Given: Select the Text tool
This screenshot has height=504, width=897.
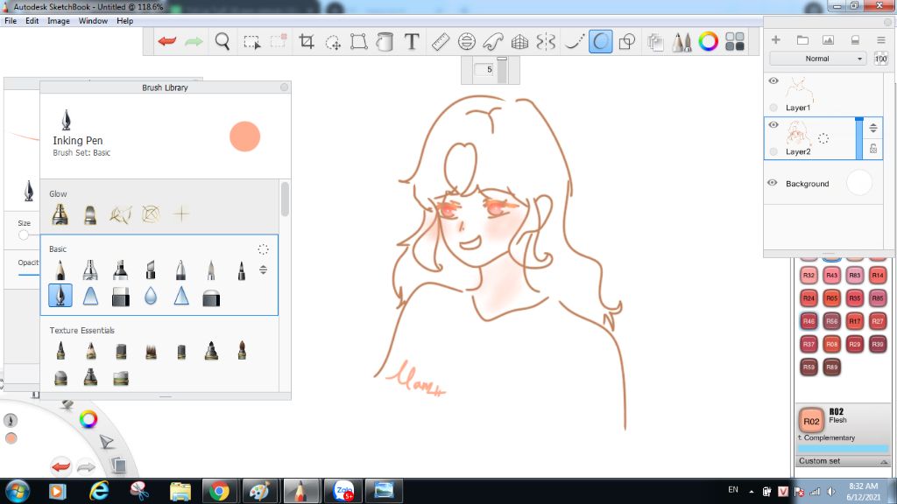Looking at the screenshot, I should pyautogui.click(x=412, y=42).
